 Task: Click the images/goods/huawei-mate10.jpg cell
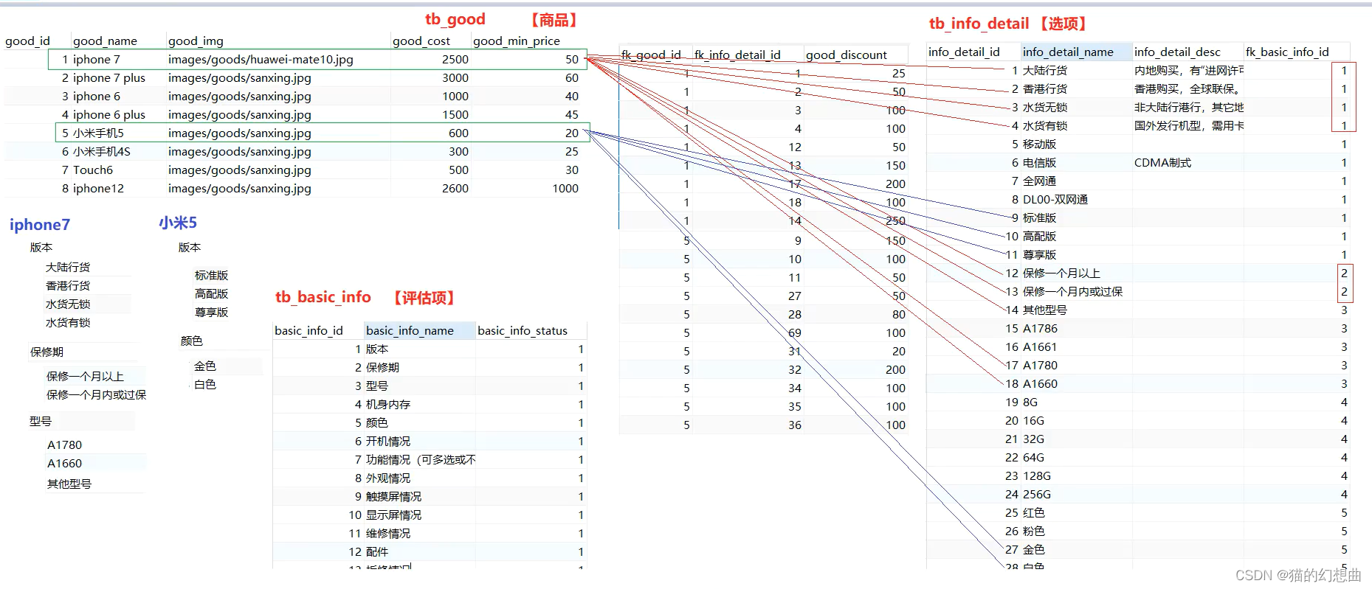point(261,60)
